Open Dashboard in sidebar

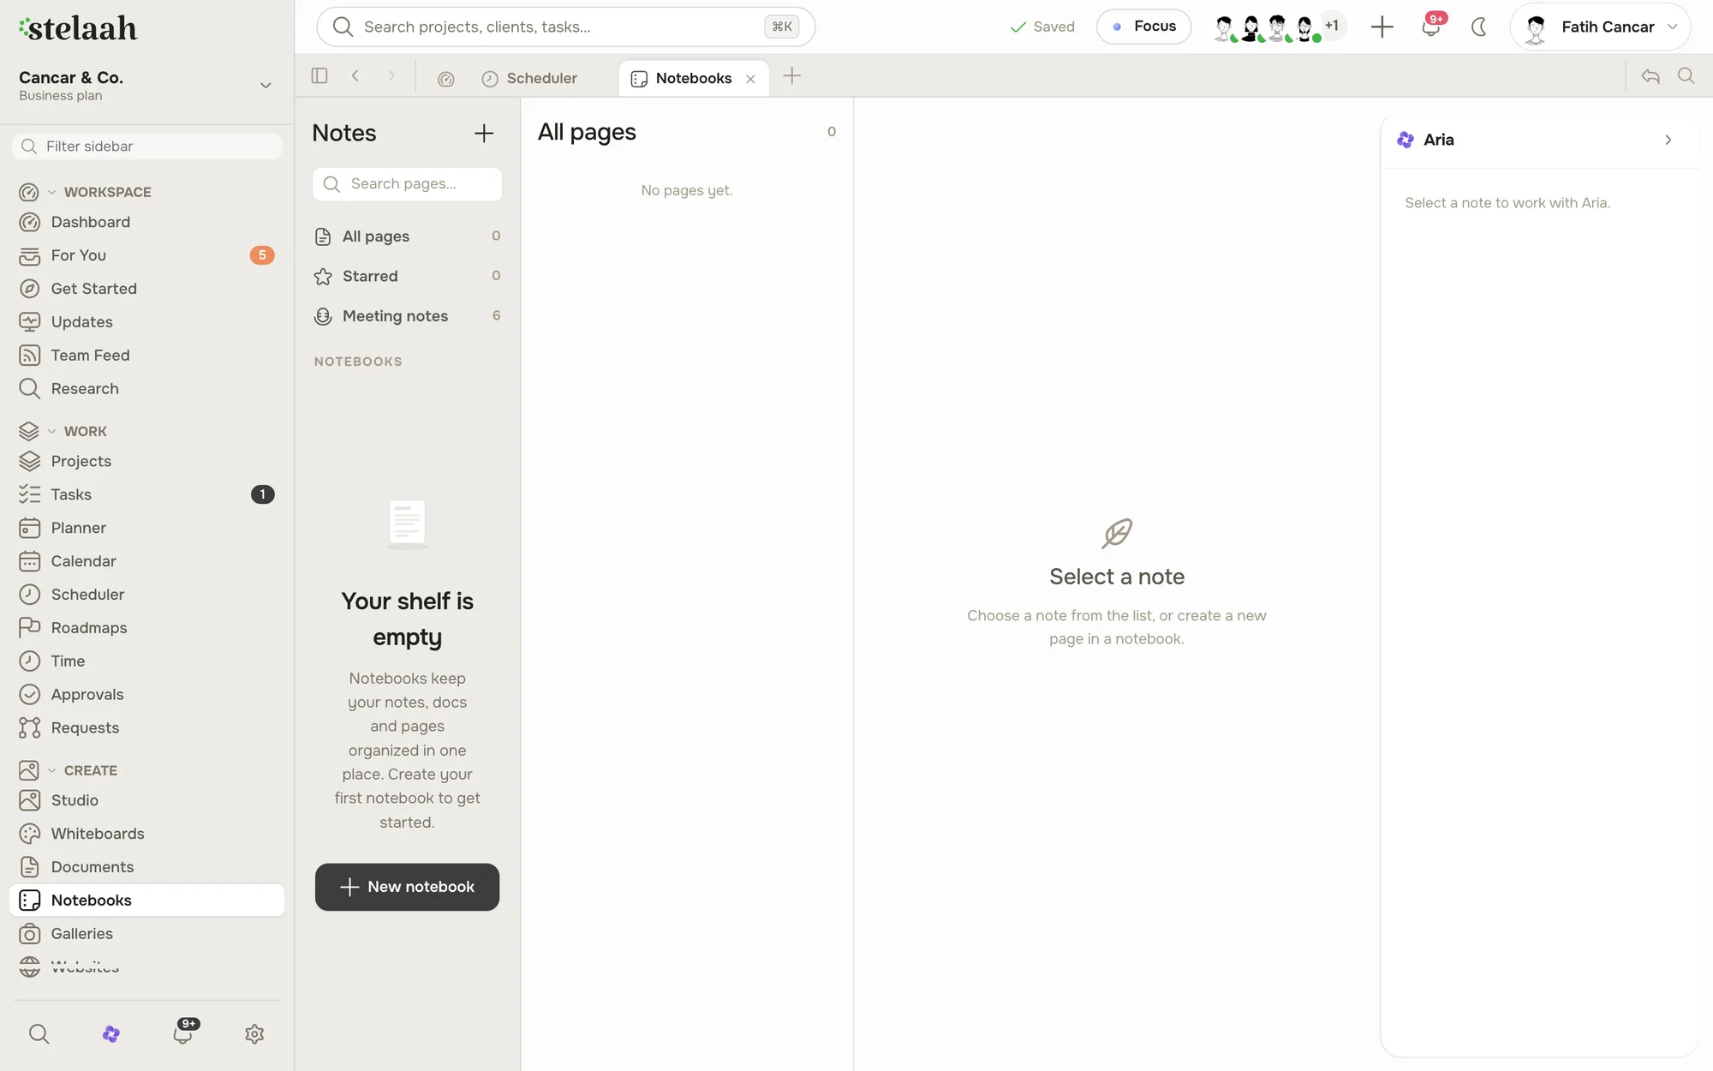click(x=146, y=222)
